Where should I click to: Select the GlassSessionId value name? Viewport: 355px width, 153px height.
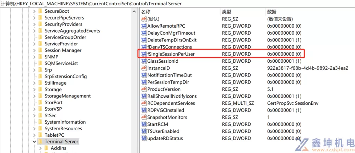[163, 61]
